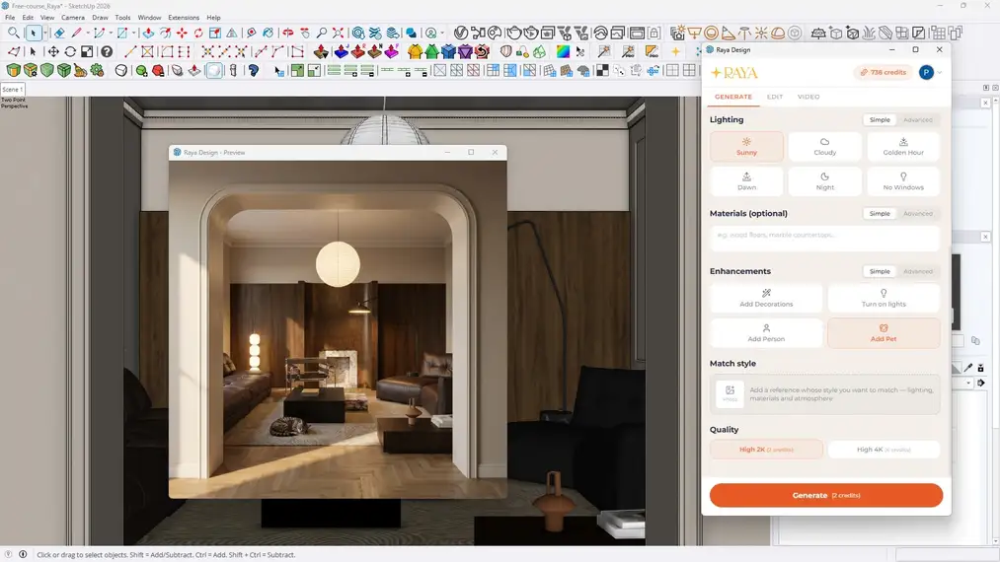
Task: Choose the red Rotate tool
Action: [198, 33]
